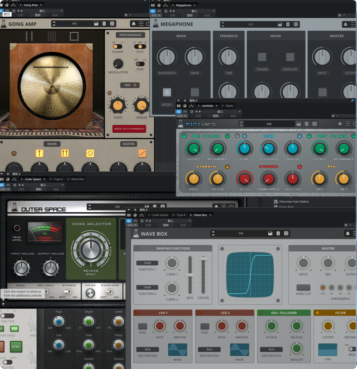This screenshot has width=357, height=369.
Task: Click Gong Amp PERFORMANCE label button
Action: [x=130, y=35]
